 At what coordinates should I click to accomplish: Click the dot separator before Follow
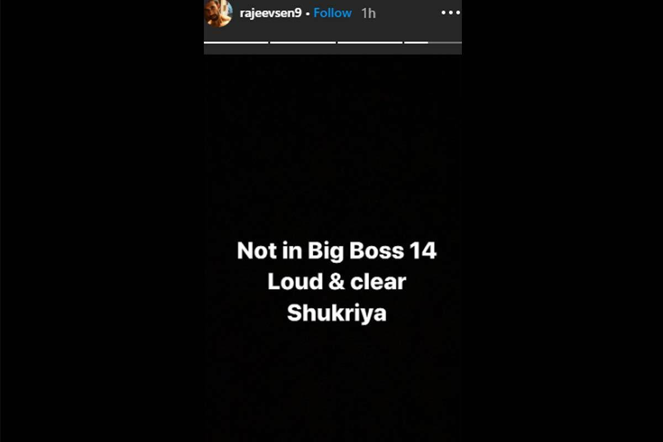coord(308,14)
